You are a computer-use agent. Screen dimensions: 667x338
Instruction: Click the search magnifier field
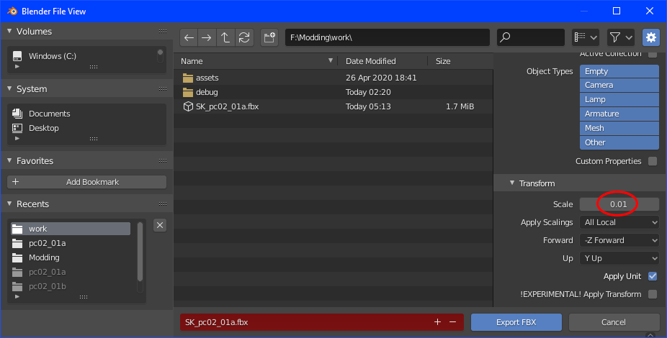[x=530, y=37]
